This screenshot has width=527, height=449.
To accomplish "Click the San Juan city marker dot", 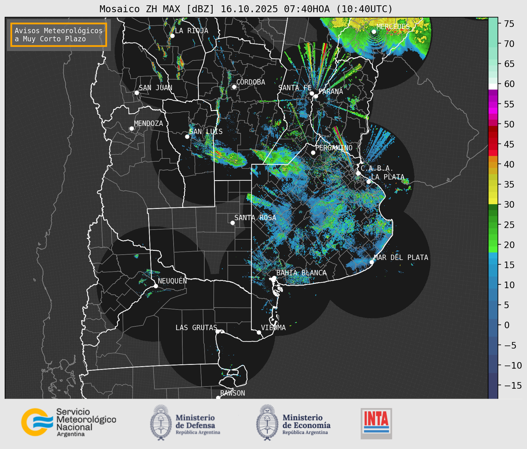I will pyautogui.click(x=137, y=93).
